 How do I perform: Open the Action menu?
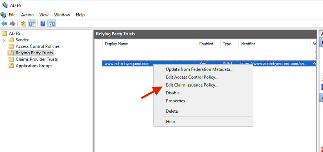point(27,15)
